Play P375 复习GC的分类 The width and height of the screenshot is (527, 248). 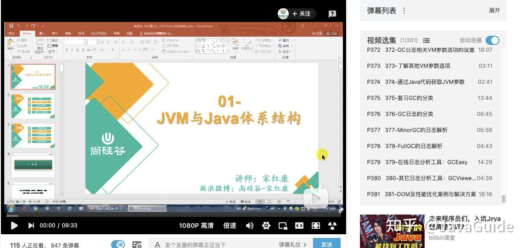(x=430, y=98)
